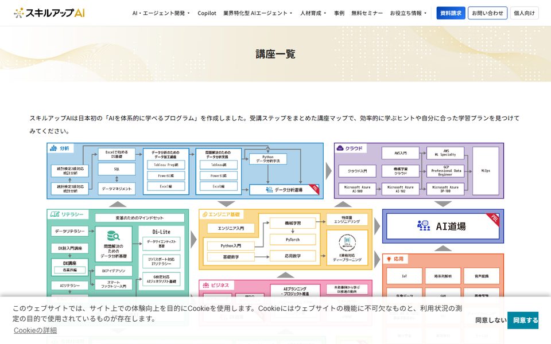Image resolution: width=551 pixels, height=344 pixels.
Task: Click the クラウド cloud icon
Action: point(340,148)
